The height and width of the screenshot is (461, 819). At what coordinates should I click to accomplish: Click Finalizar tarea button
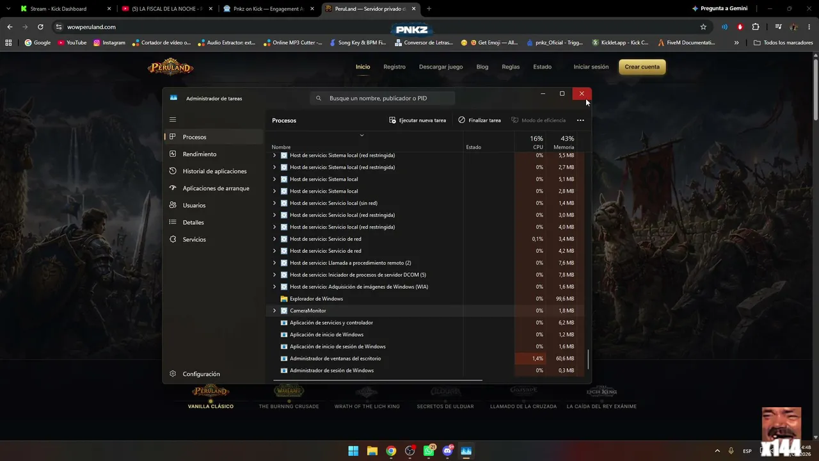click(479, 120)
